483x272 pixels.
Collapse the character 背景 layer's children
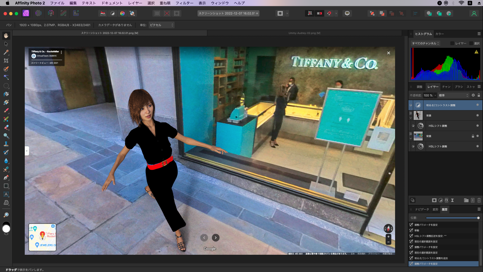(411, 118)
